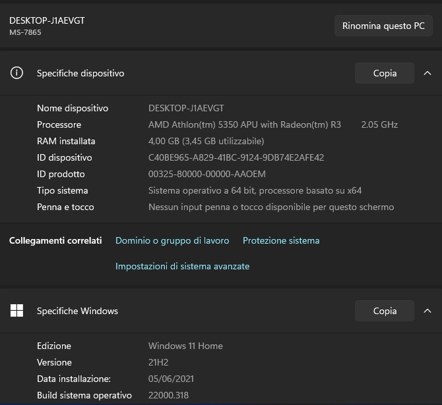
Task: Select the 21H2 version value
Action: 158,362
